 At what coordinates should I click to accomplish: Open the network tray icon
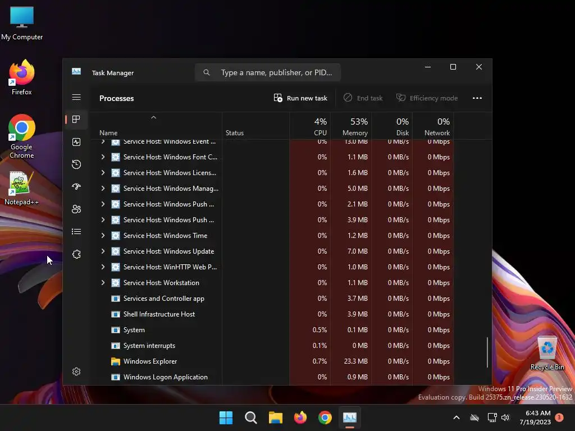pyautogui.click(x=492, y=418)
